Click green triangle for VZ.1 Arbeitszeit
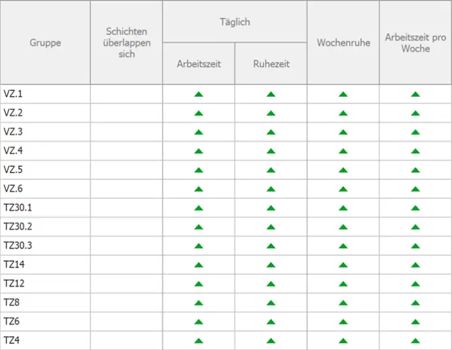 [x=198, y=94]
